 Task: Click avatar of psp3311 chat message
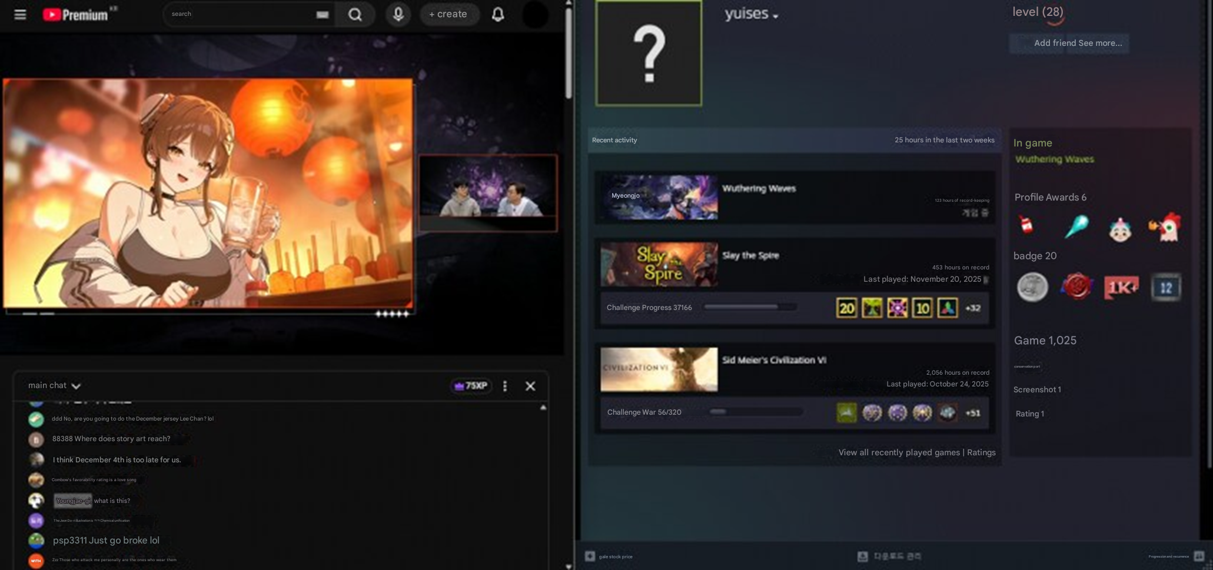pos(36,540)
